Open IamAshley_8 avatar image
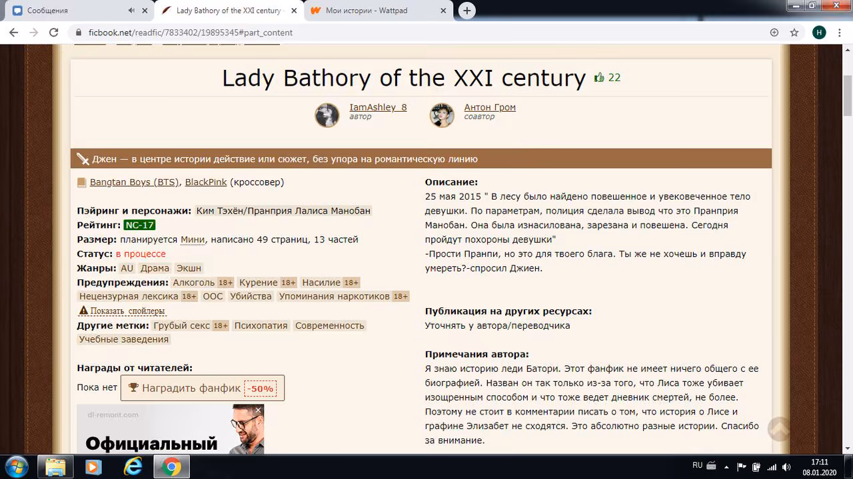This screenshot has height=479, width=853. click(327, 115)
